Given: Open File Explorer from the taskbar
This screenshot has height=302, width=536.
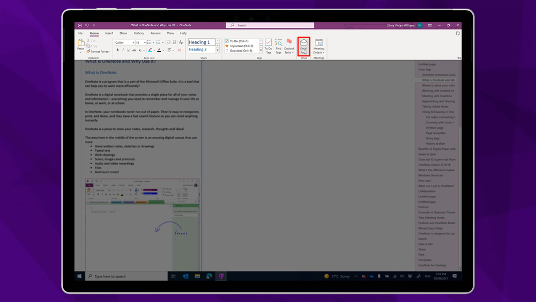Looking at the screenshot, I should [x=197, y=276].
